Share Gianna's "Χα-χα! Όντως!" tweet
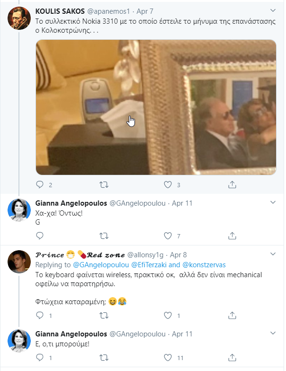Screen dimensions: 286x371 [x=232, y=235]
